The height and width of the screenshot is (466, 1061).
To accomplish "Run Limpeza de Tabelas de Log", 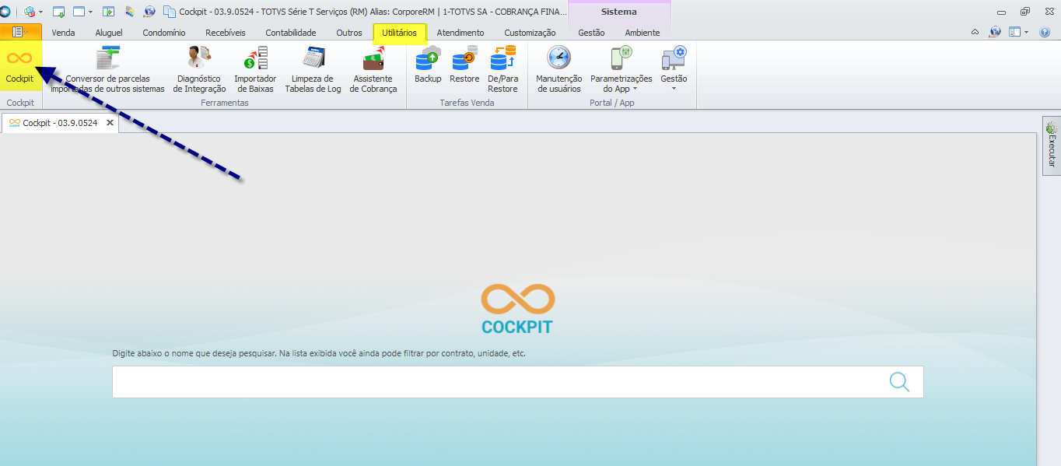I will pyautogui.click(x=313, y=69).
